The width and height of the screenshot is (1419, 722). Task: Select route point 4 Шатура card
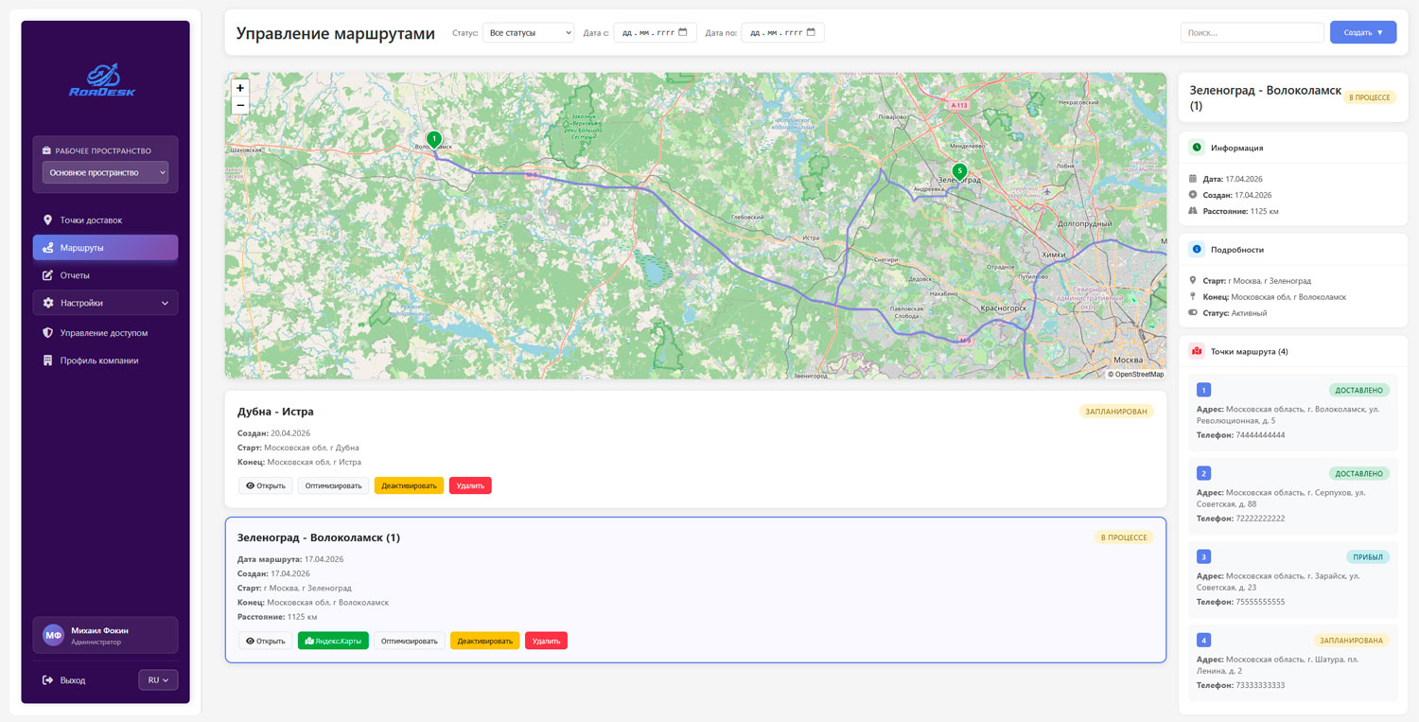[1292, 661]
